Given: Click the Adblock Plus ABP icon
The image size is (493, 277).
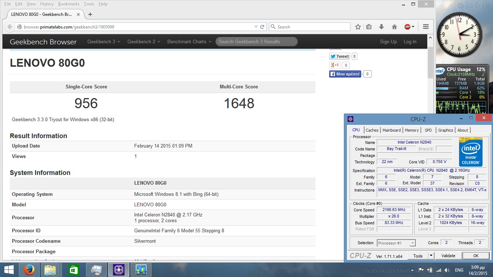Looking at the screenshot, I should [407, 27].
